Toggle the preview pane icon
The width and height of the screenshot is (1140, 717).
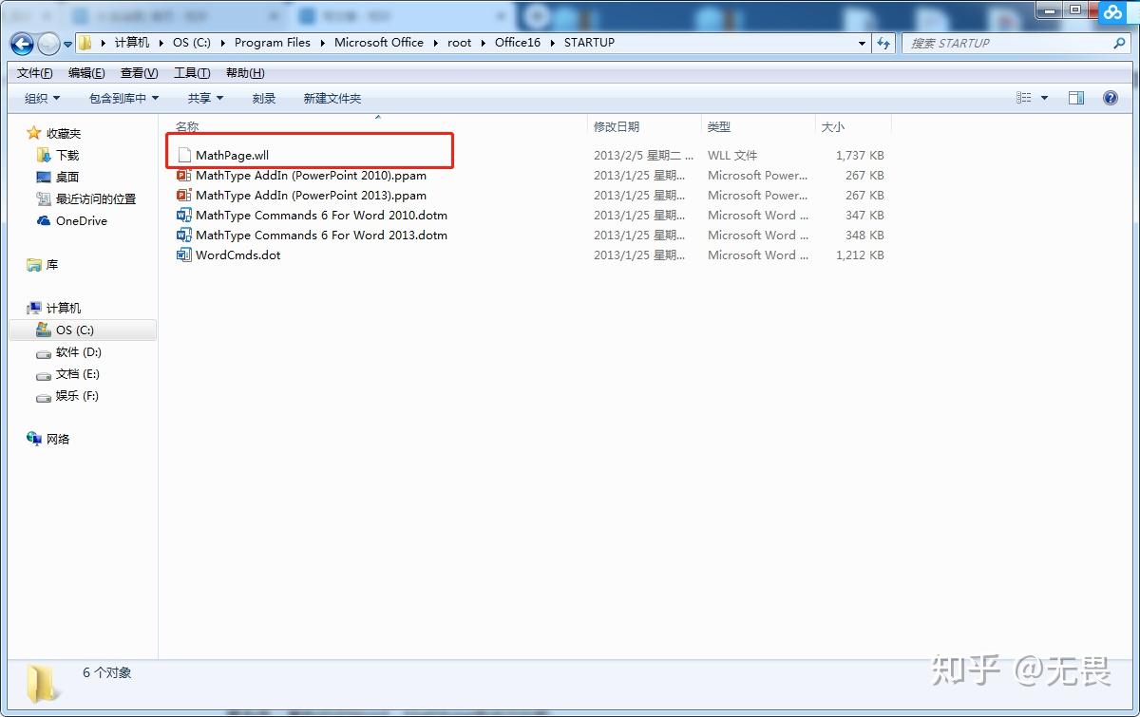click(1076, 98)
